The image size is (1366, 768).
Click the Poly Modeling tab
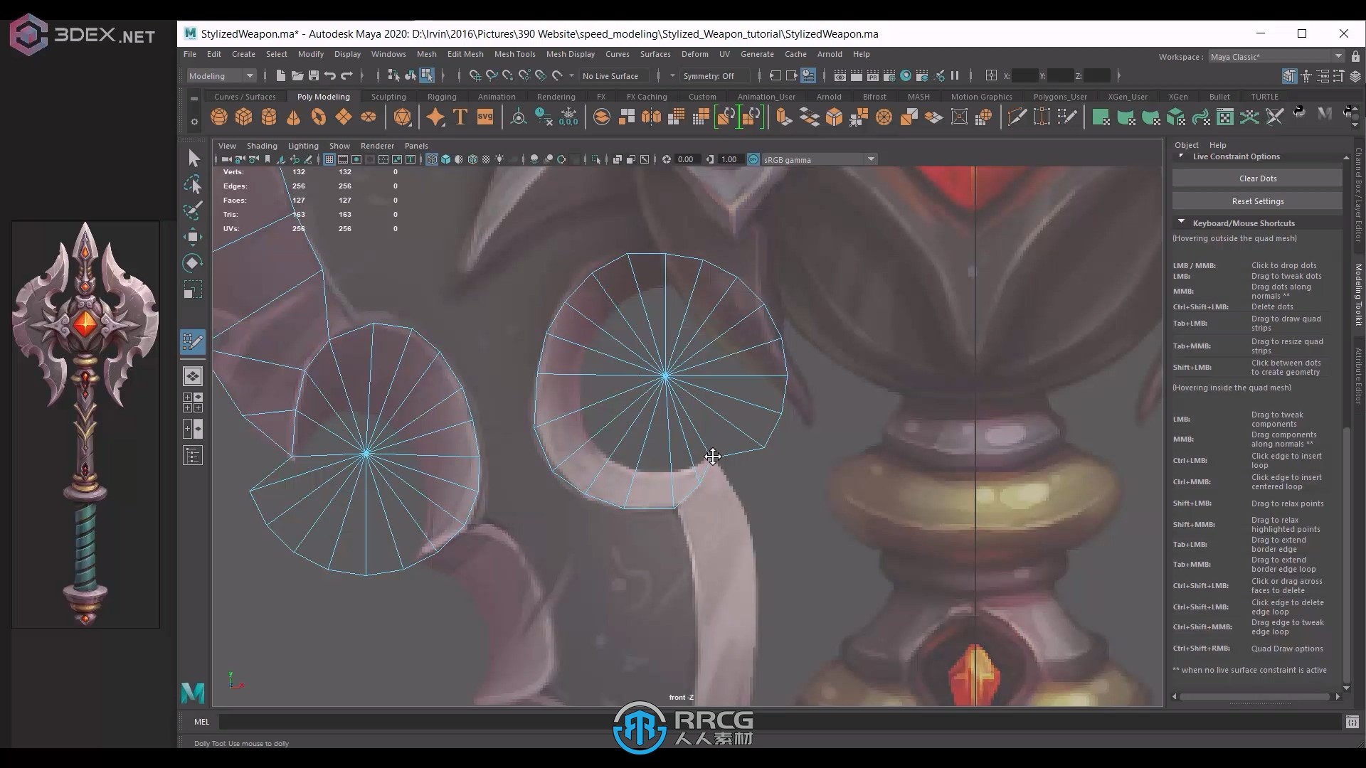click(x=323, y=96)
